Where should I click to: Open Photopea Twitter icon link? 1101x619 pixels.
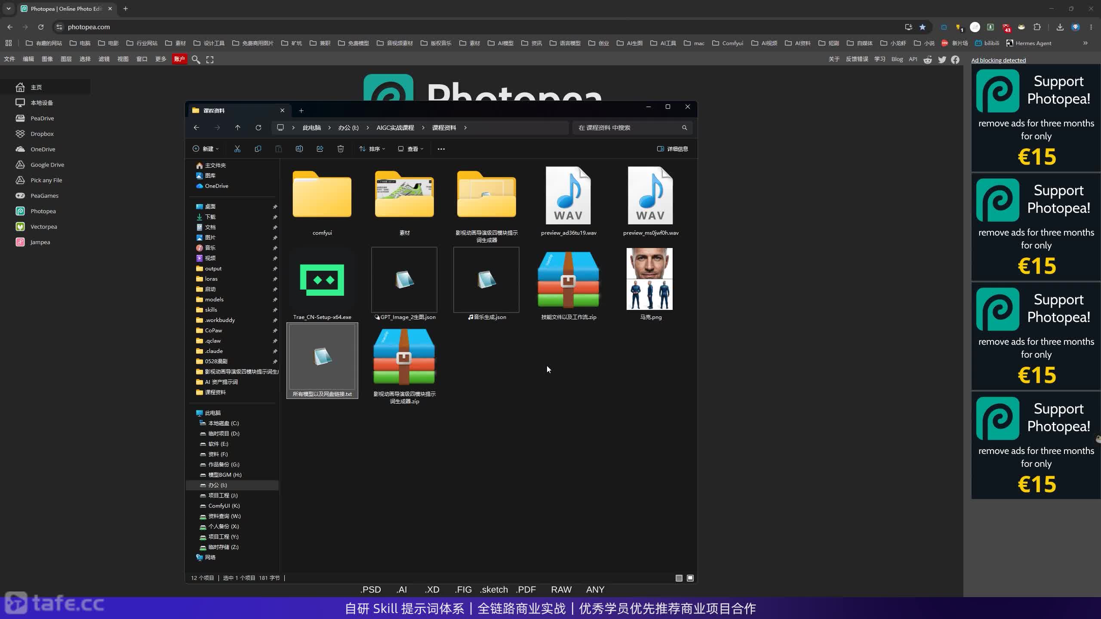coord(942,60)
